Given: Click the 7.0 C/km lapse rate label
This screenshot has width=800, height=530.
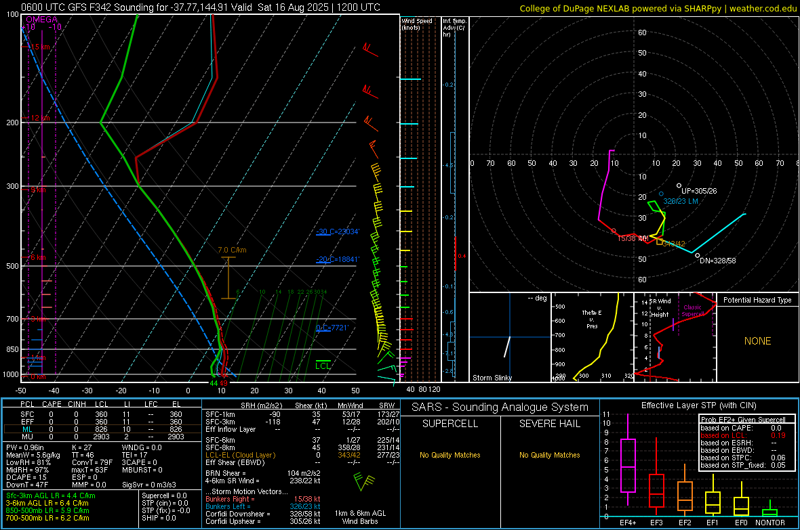Looking at the screenshot, I should [x=232, y=250].
